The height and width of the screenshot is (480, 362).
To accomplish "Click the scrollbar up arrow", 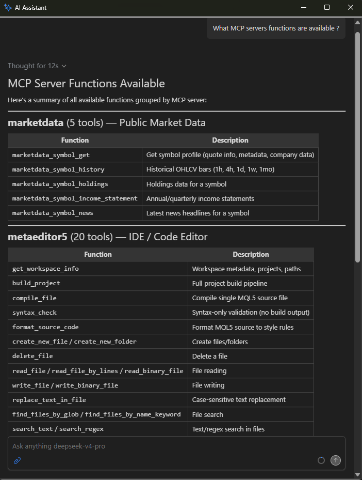I will pos(358,22).
